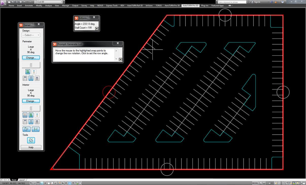This screenshot has width=306, height=185.
Task: Open the Featured Apps ribbon tab
Action: tap(217, 5)
